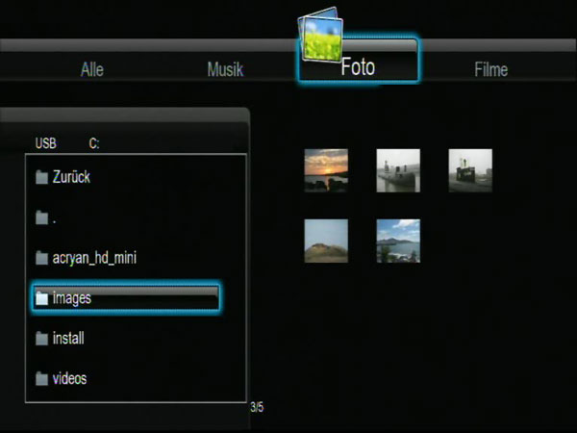Switch to the Musik tab
This screenshot has height=433, width=577.
point(225,69)
